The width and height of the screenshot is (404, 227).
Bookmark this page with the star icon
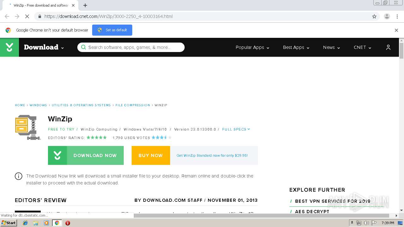click(374, 16)
